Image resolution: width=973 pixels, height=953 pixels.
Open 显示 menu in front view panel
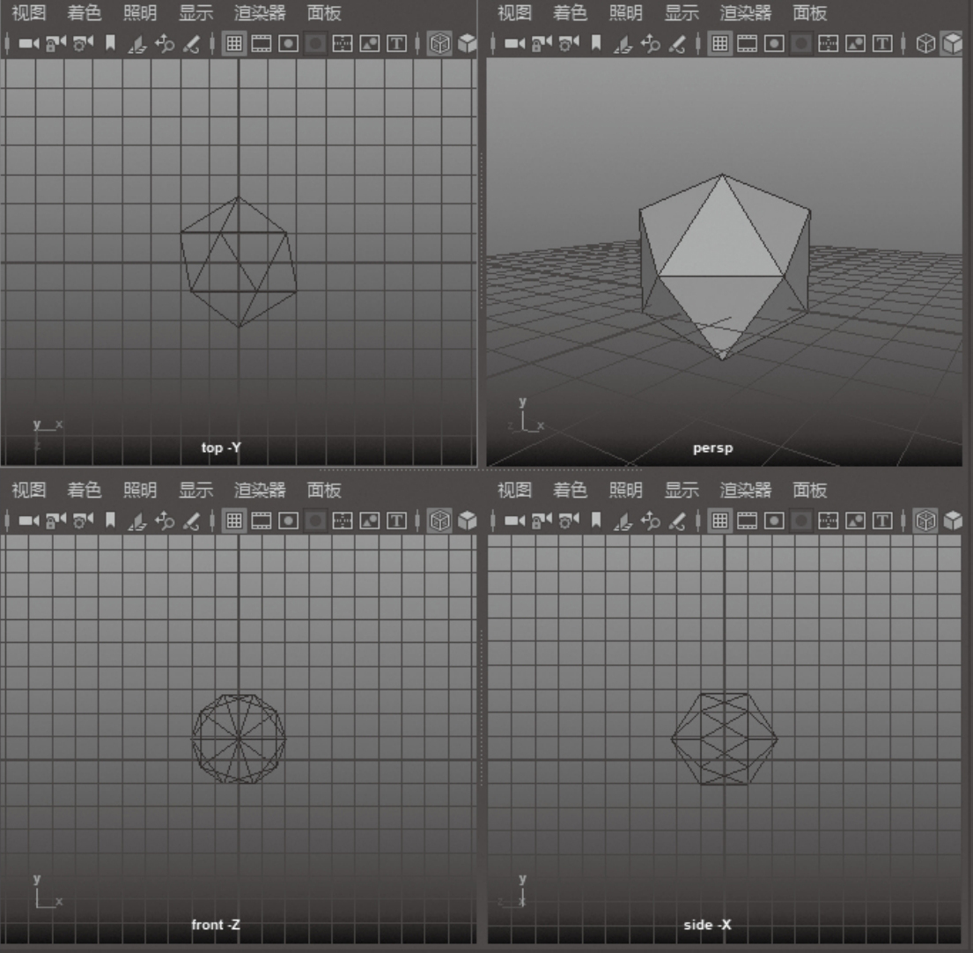(195, 490)
